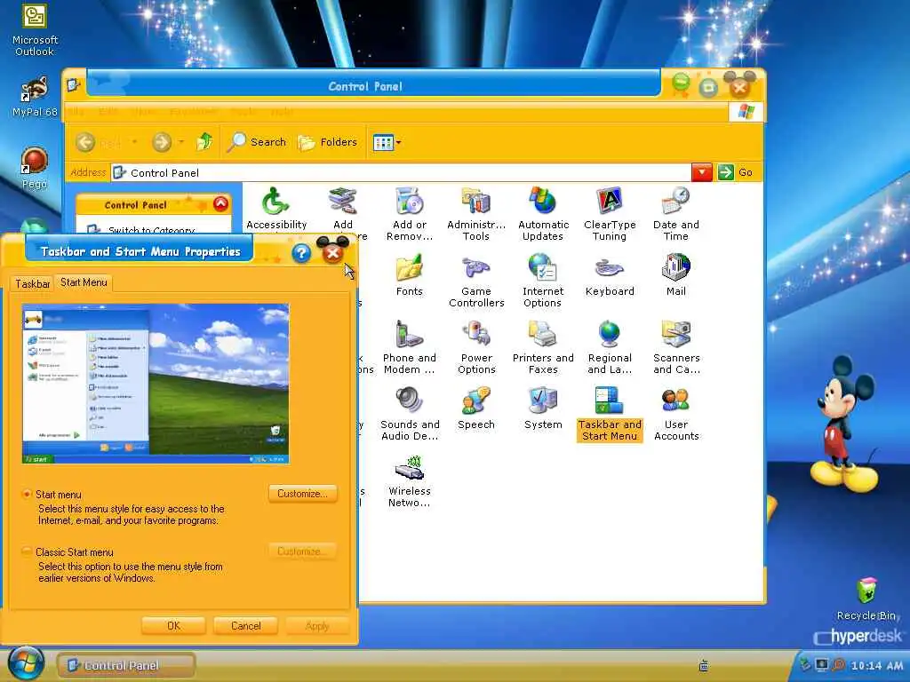Click the dialog Help question mark
The width and height of the screenshot is (910, 682).
point(301,253)
